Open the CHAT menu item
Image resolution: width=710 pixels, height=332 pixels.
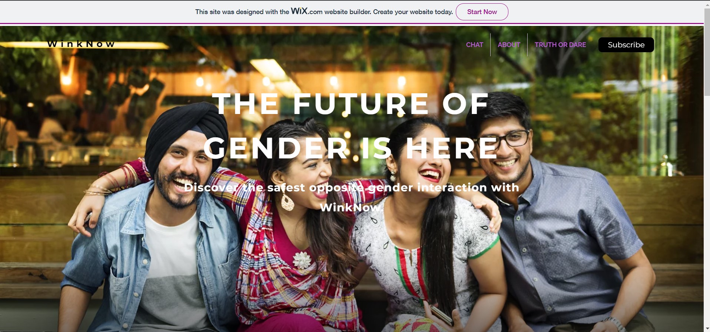tap(474, 45)
